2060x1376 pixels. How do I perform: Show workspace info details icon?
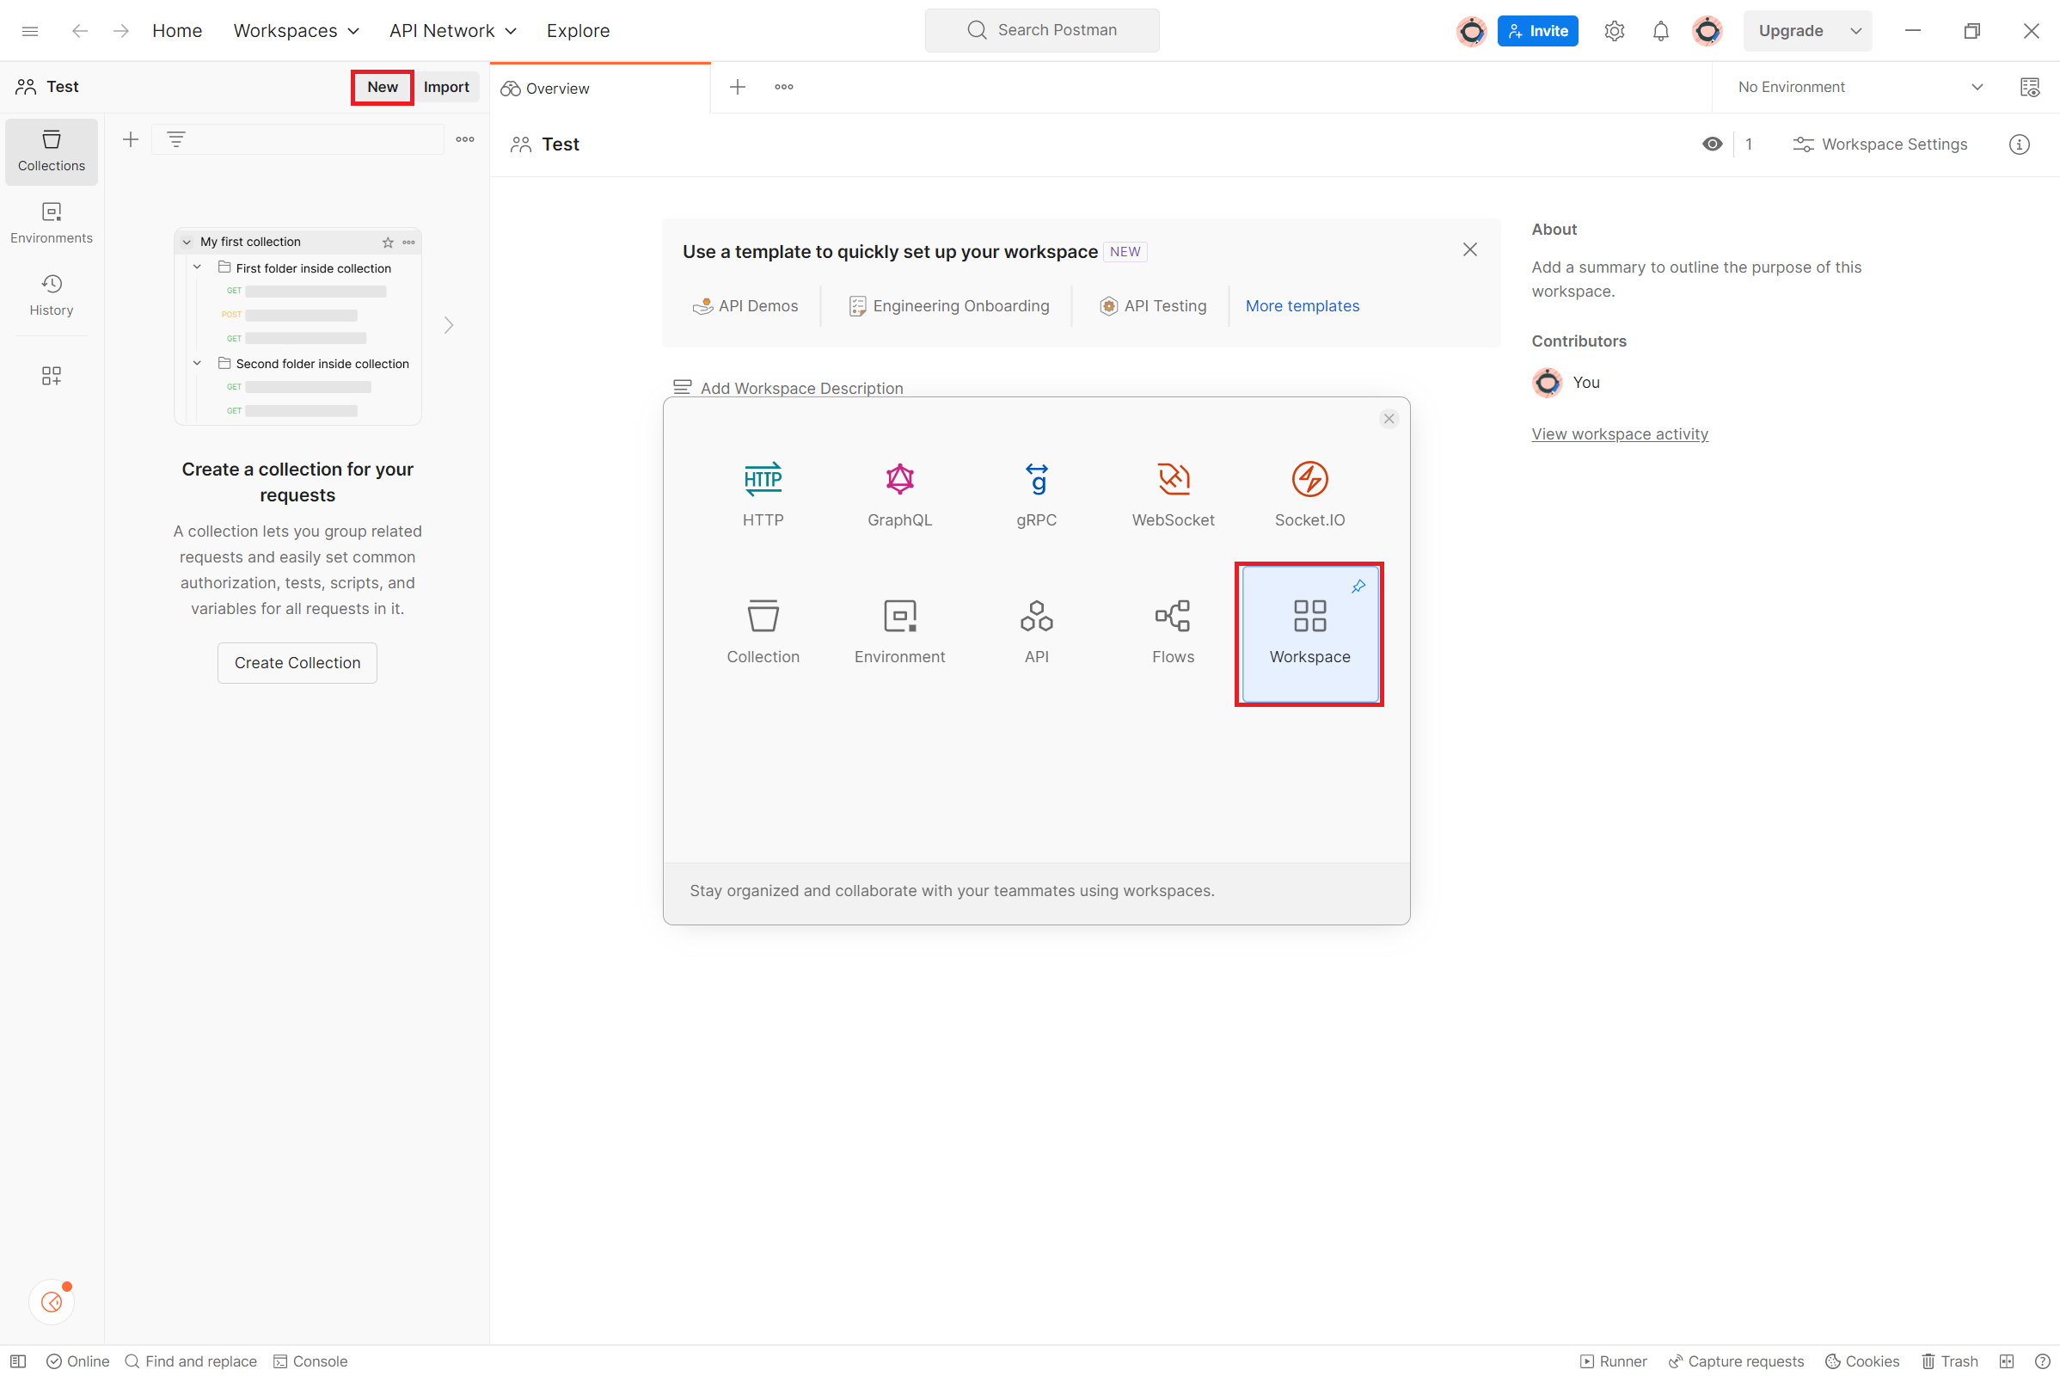(x=2019, y=144)
